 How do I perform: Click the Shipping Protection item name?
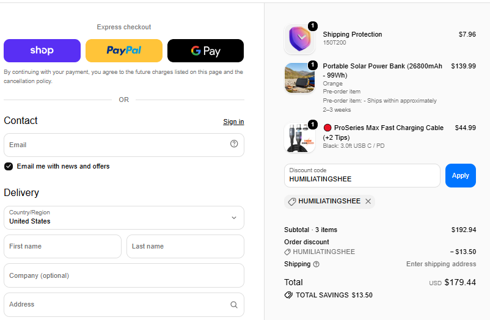353,34
